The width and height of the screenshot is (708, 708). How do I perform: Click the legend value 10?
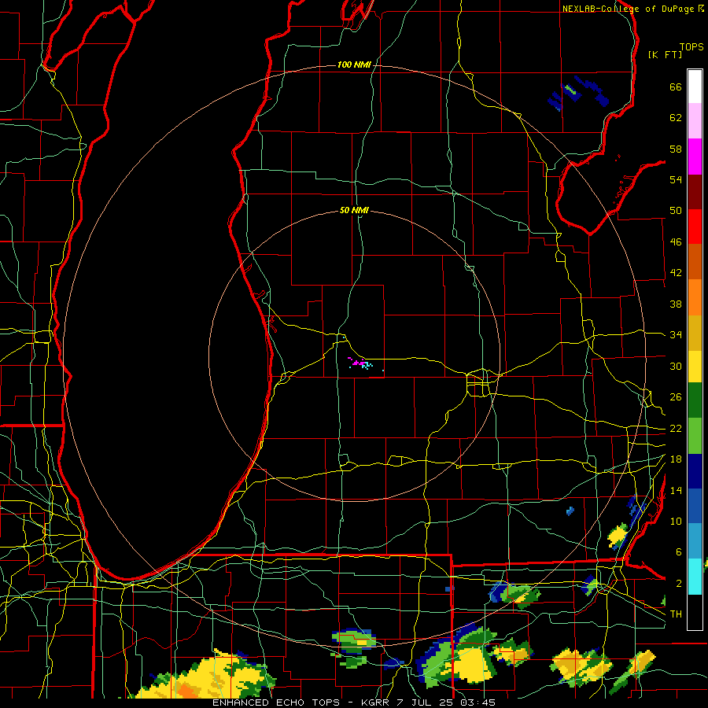[x=676, y=522]
